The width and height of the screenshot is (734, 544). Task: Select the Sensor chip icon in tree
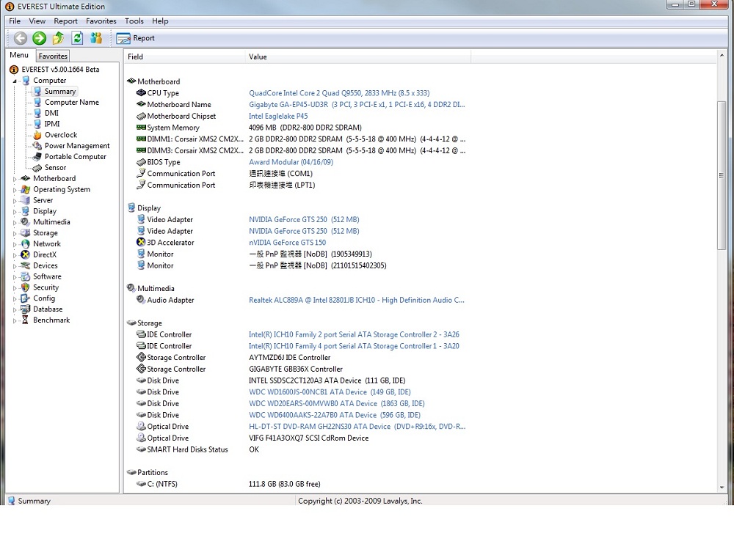point(37,168)
